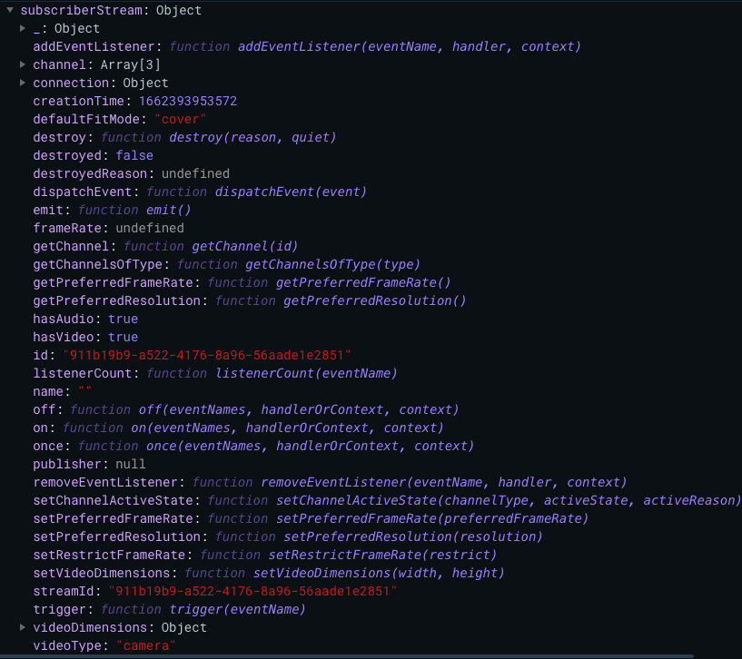Expand the _ object property
Viewport: 742px width, 659px height.
[22, 28]
